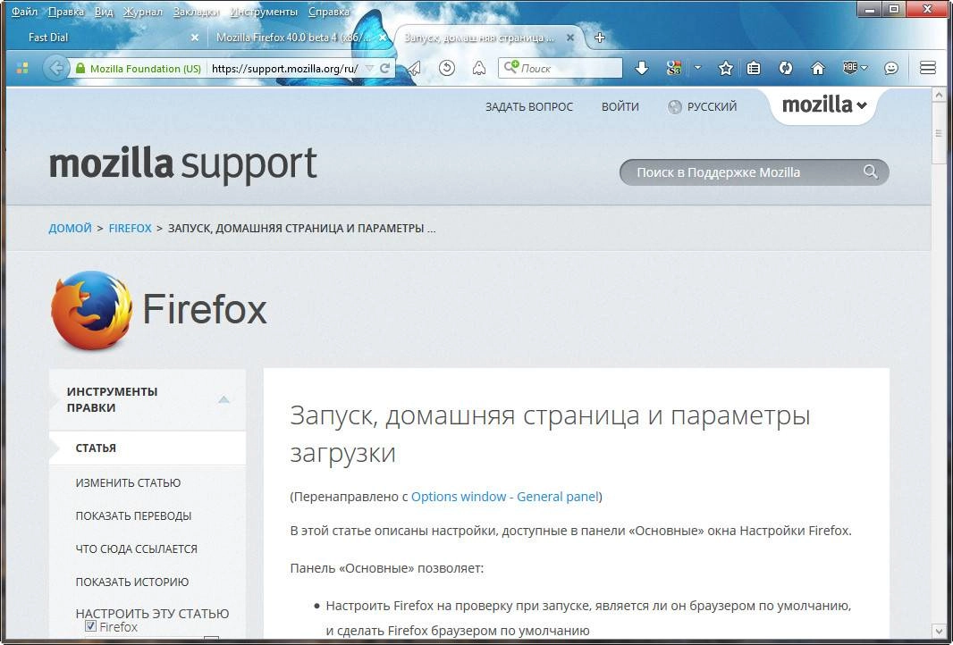Image resolution: width=953 pixels, height=645 pixels.
Task: Close the Запуск, домашняя страница tab
Action: pyautogui.click(x=570, y=38)
